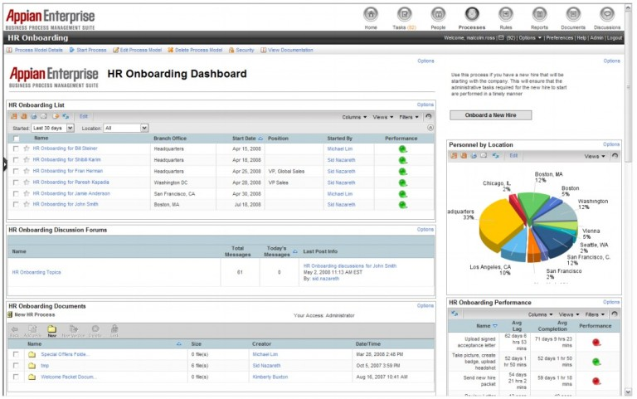The width and height of the screenshot is (637, 399).
Task: Open Filters dropdown in HR Onboarding Performance
Action: 595,314
